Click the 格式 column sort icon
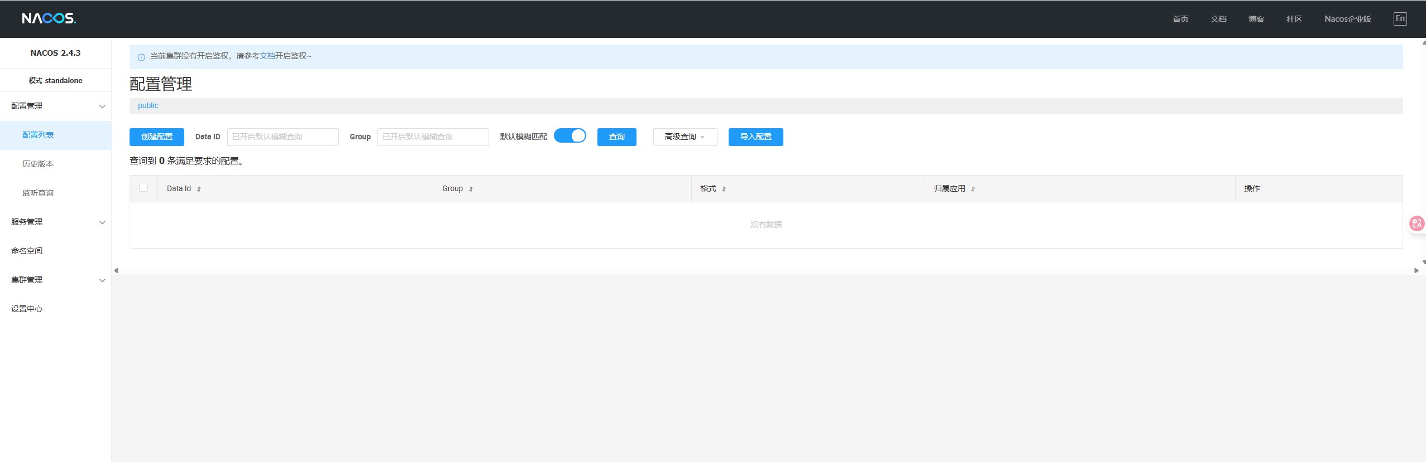The width and height of the screenshot is (1426, 462). click(724, 189)
